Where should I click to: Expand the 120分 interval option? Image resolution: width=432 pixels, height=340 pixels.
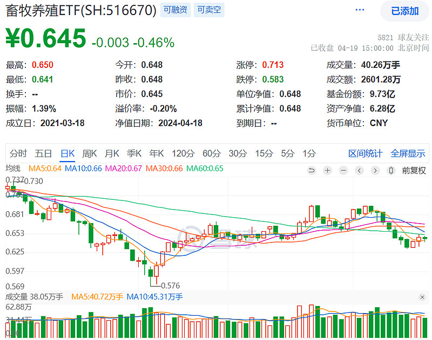point(183,153)
